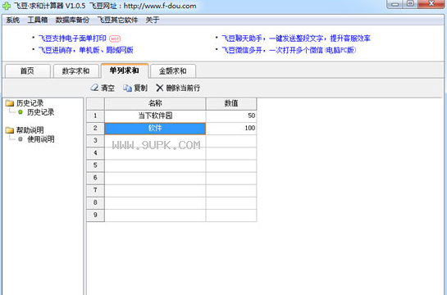
Task: Click the 数值 column header
Action: (231, 103)
